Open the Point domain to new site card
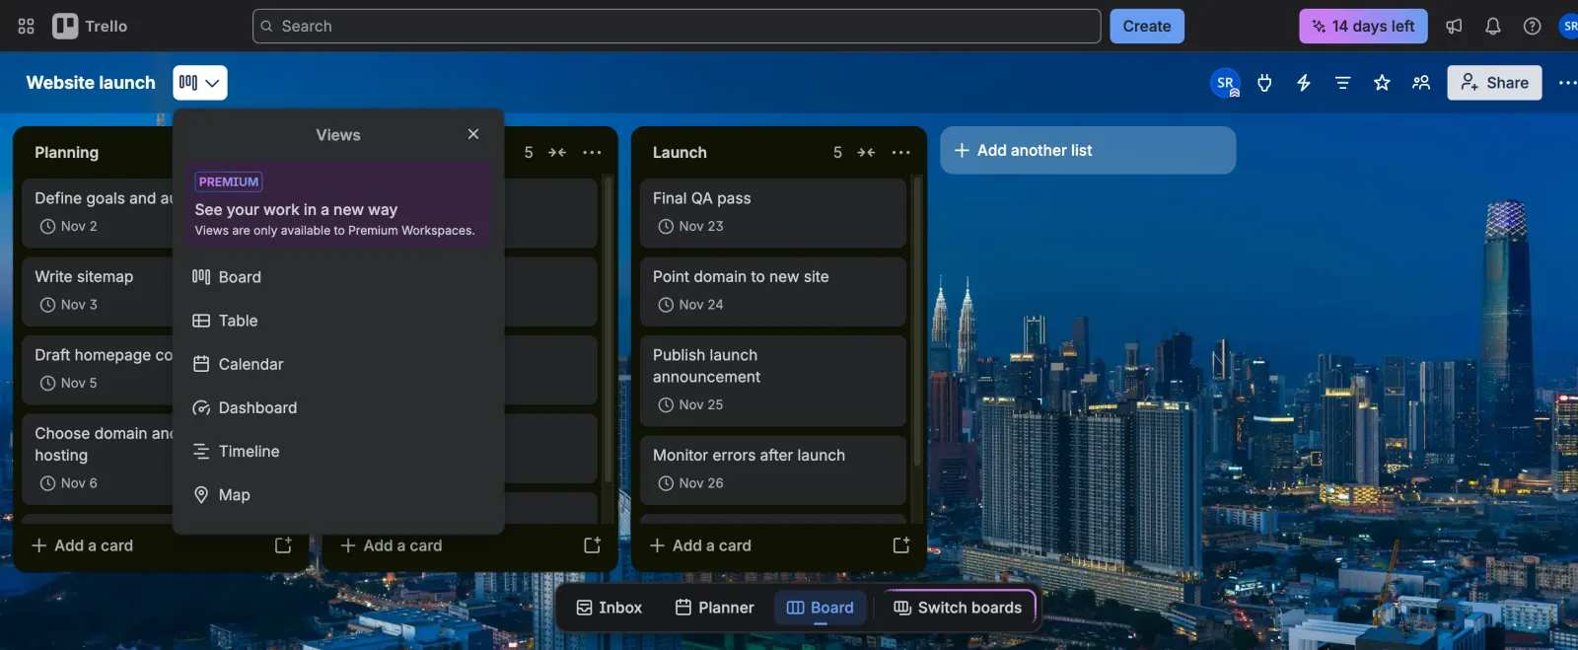The image size is (1578, 650). [773, 291]
